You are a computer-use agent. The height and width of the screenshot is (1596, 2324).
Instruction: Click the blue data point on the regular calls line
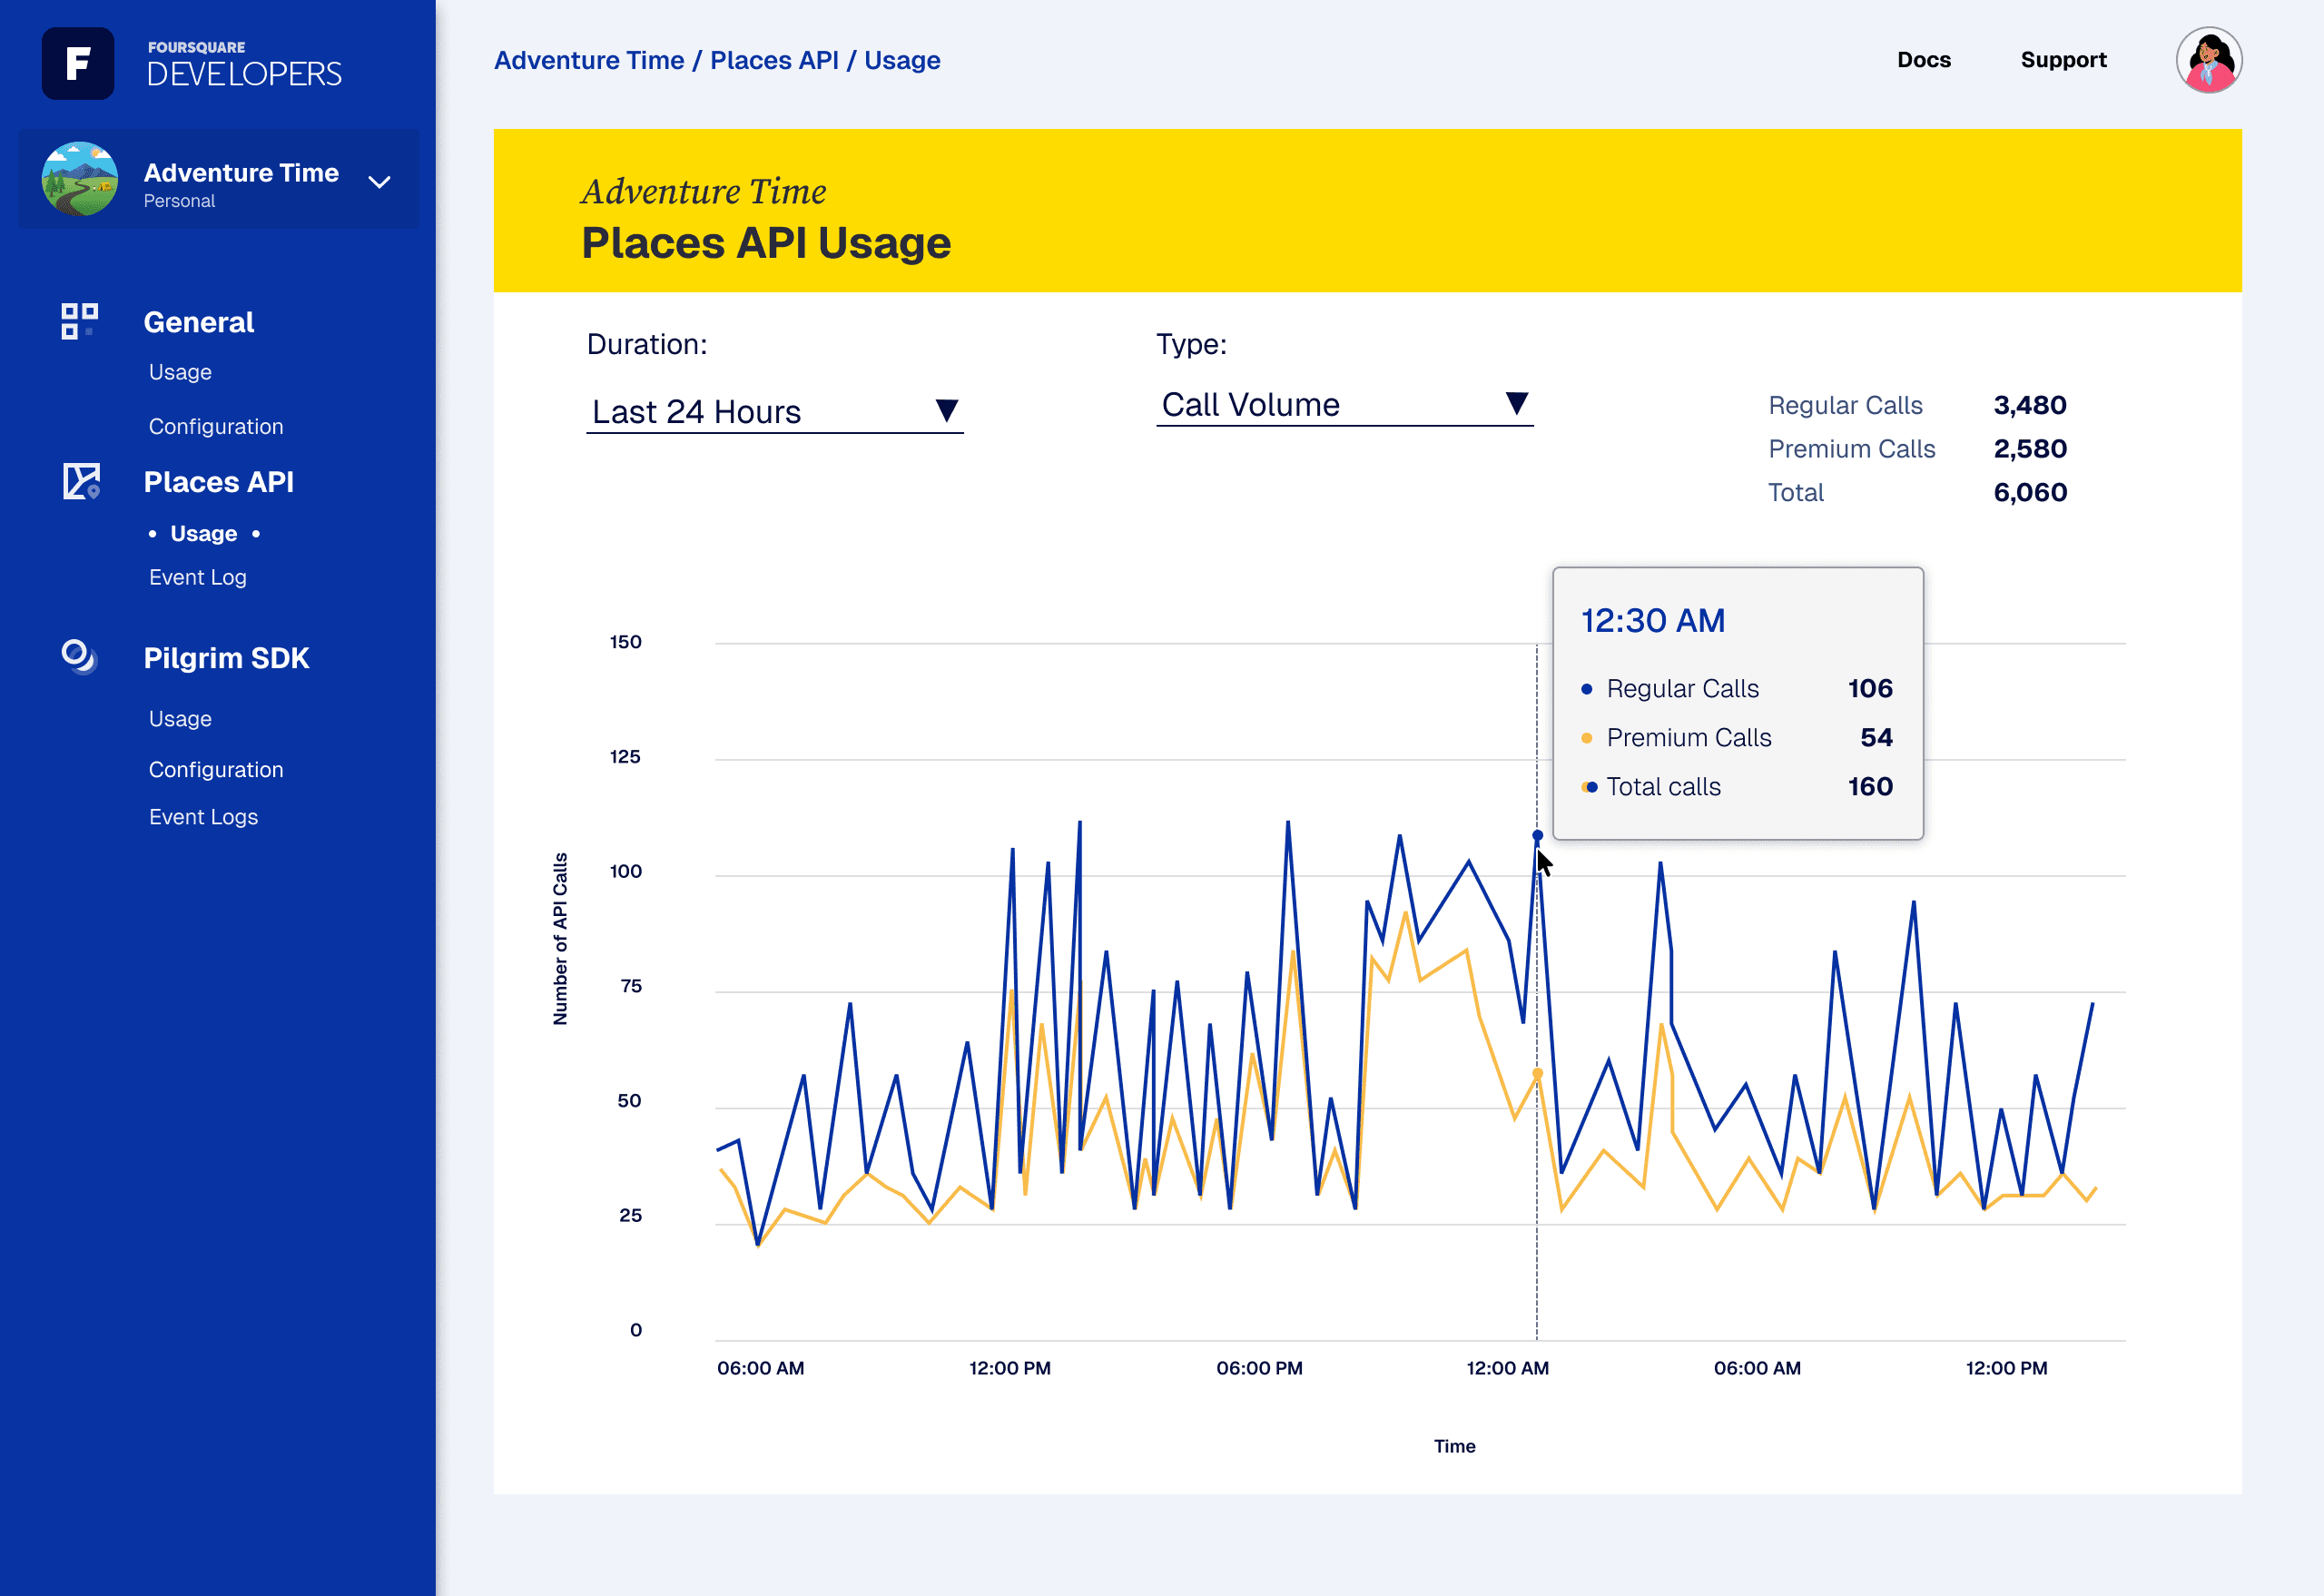(1537, 835)
